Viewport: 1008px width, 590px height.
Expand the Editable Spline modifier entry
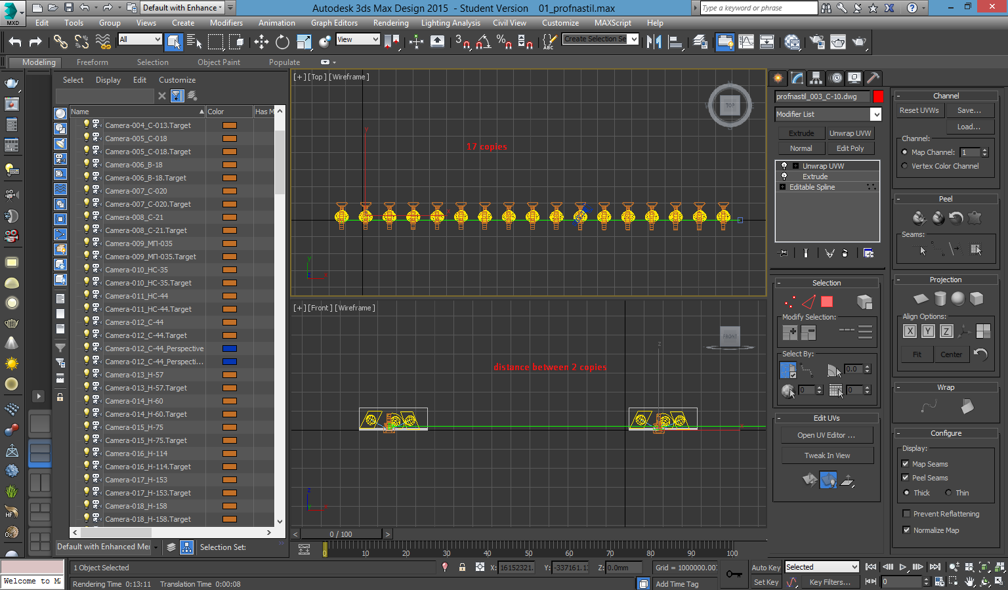click(x=782, y=187)
